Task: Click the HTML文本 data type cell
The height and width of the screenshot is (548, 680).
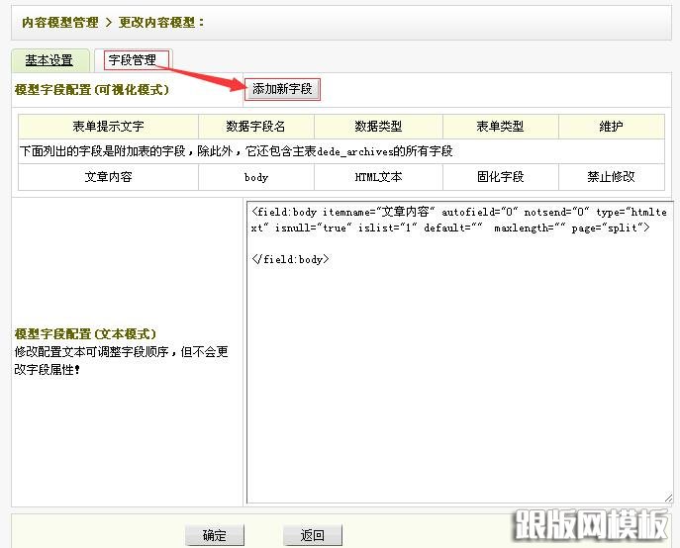Action: click(x=378, y=177)
